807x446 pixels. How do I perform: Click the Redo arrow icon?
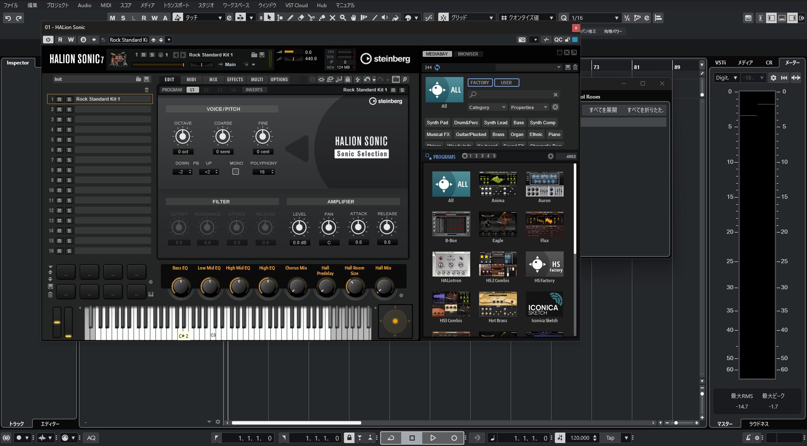(x=19, y=18)
